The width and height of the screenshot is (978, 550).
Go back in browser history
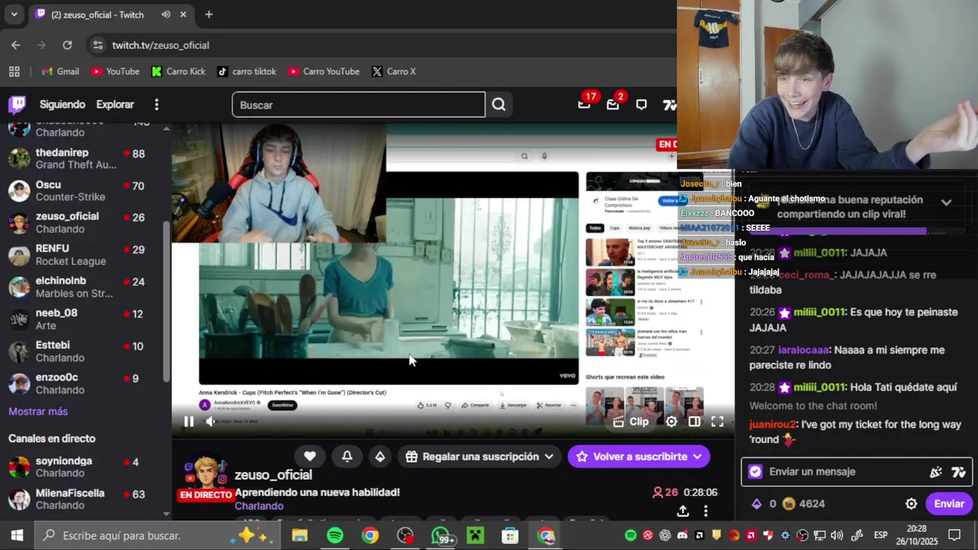(16, 45)
